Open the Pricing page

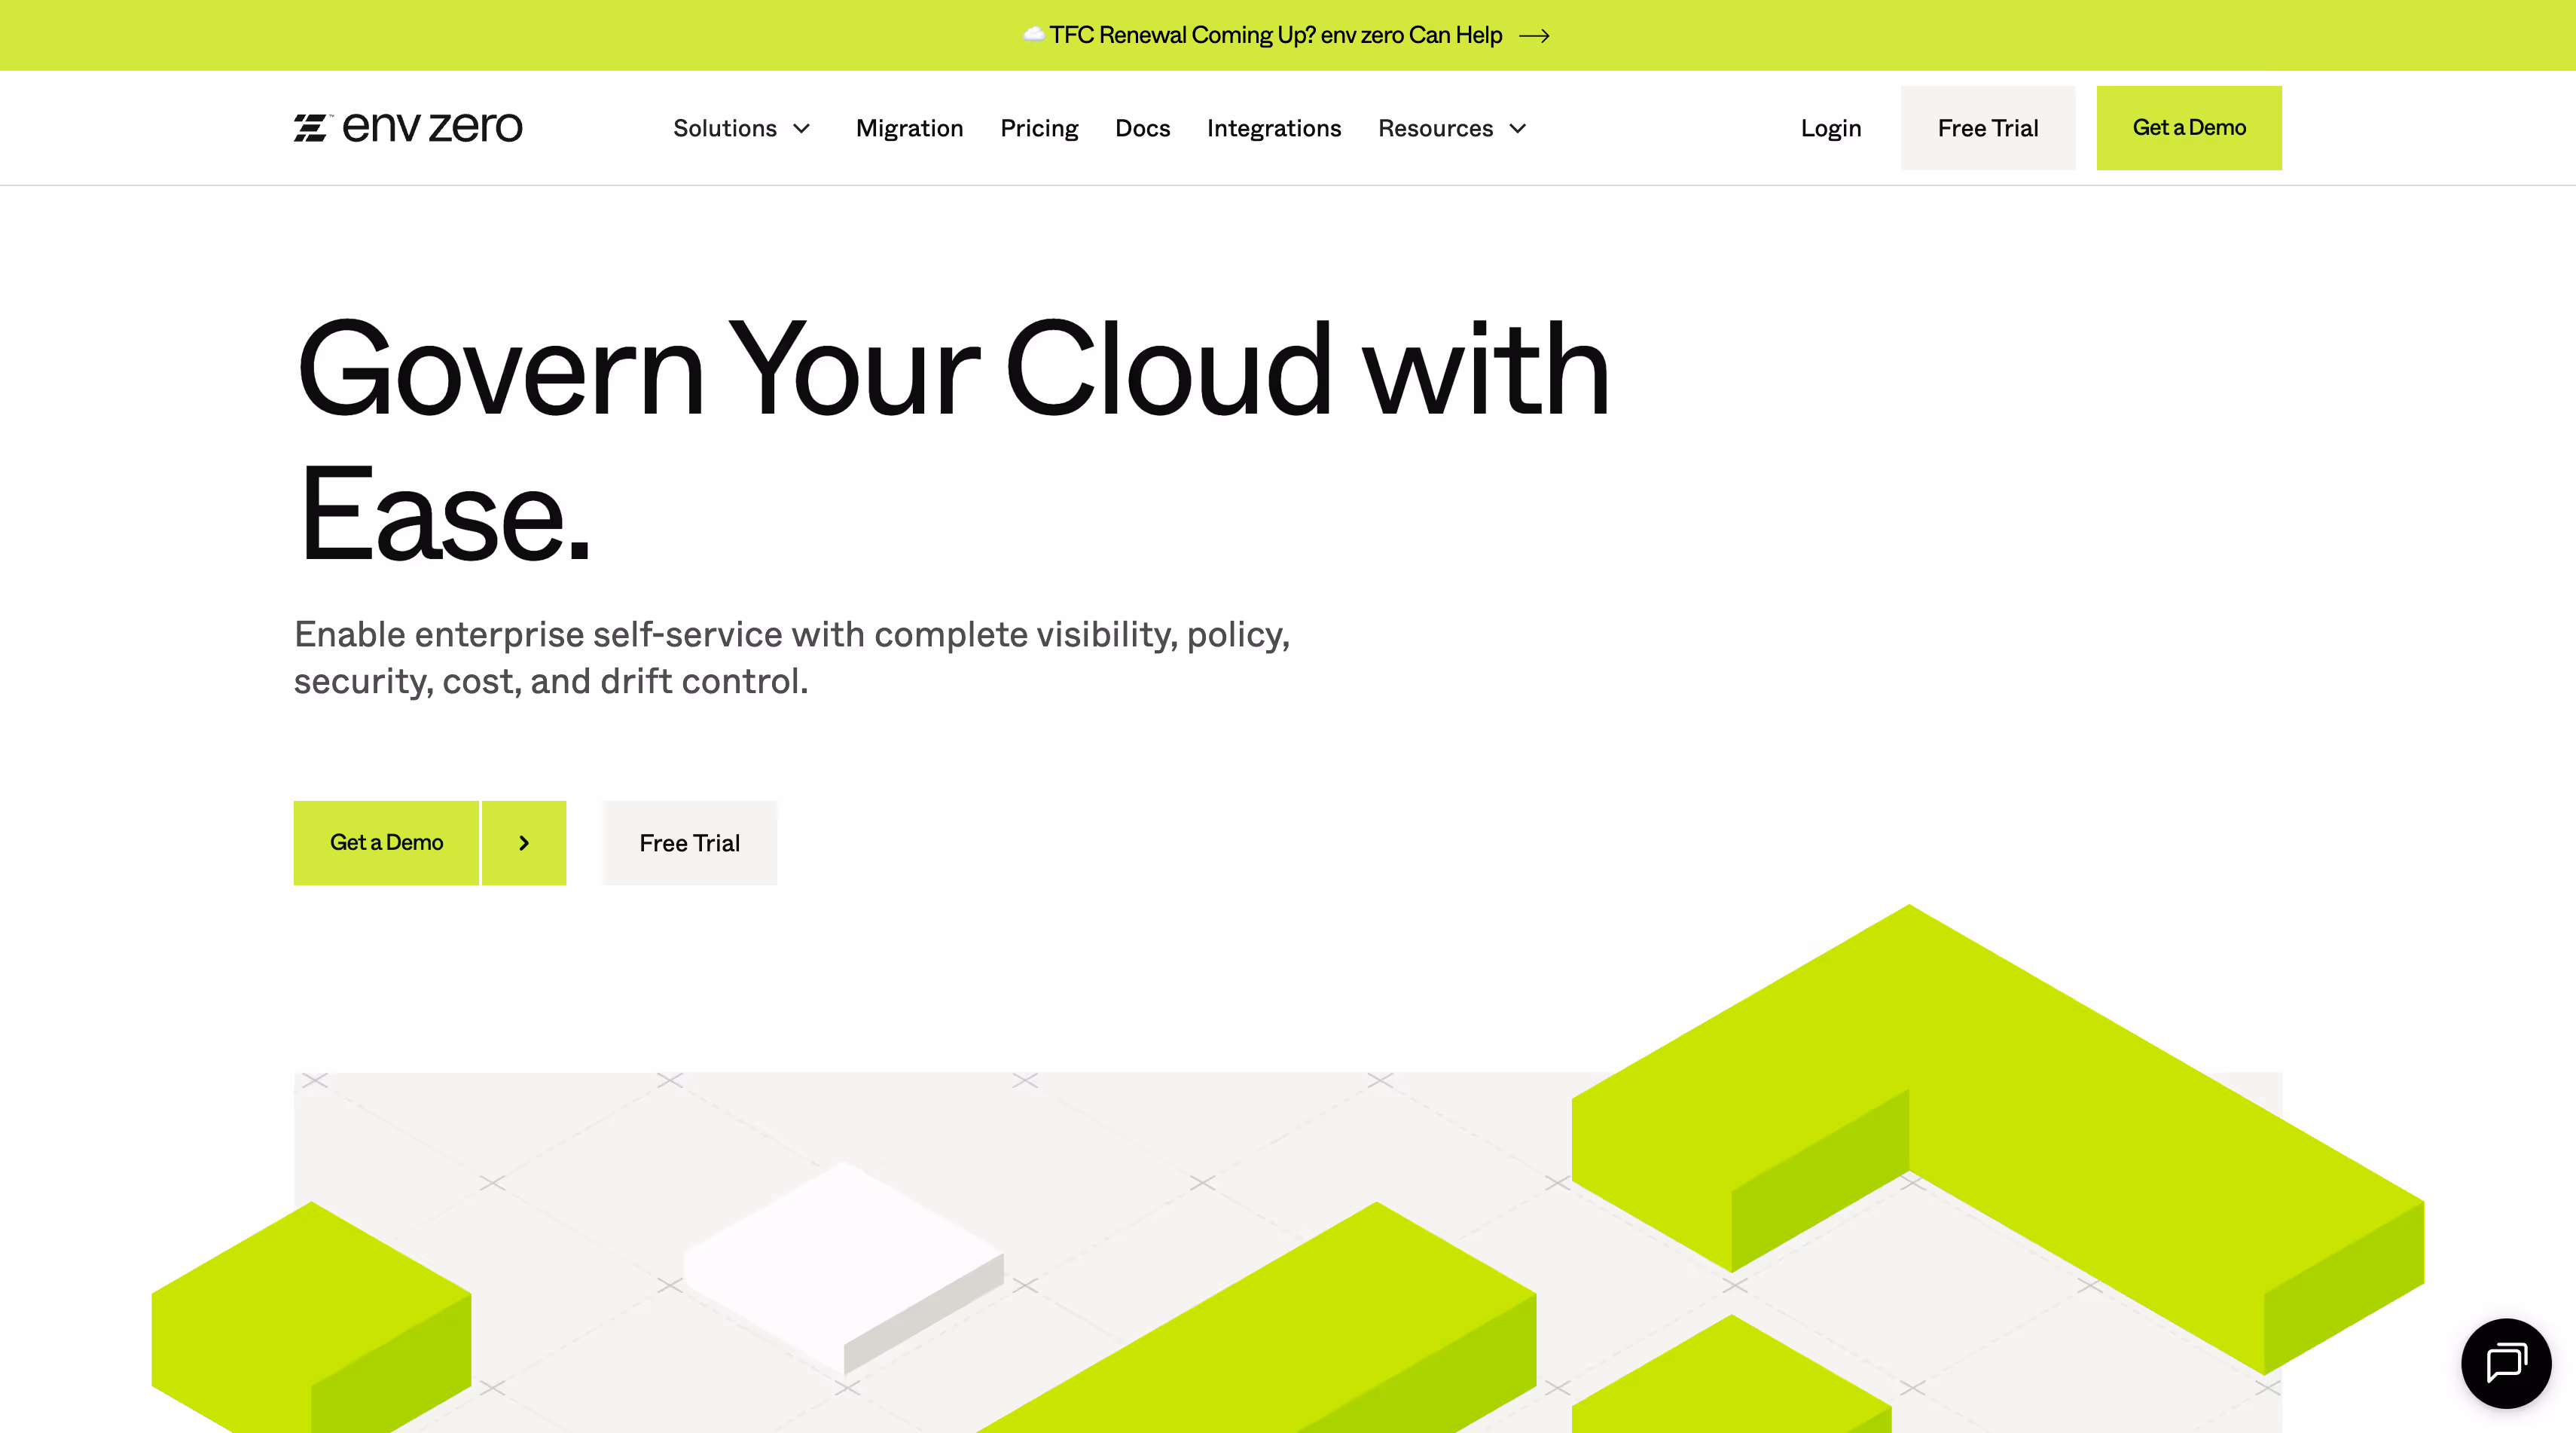pyautogui.click(x=1039, y=128)
